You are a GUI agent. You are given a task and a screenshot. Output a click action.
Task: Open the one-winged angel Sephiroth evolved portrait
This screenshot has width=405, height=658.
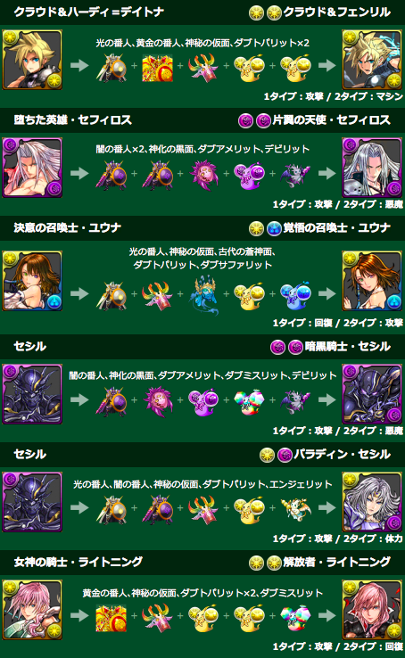tap(372, 168)
